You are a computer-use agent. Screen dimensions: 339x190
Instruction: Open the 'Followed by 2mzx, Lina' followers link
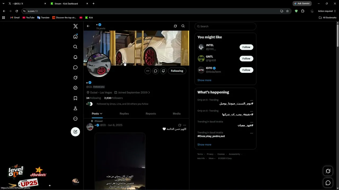(x=122, y=104)
